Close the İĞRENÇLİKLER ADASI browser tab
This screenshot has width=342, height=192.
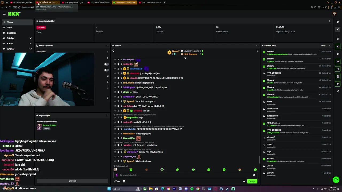(58, 2)
